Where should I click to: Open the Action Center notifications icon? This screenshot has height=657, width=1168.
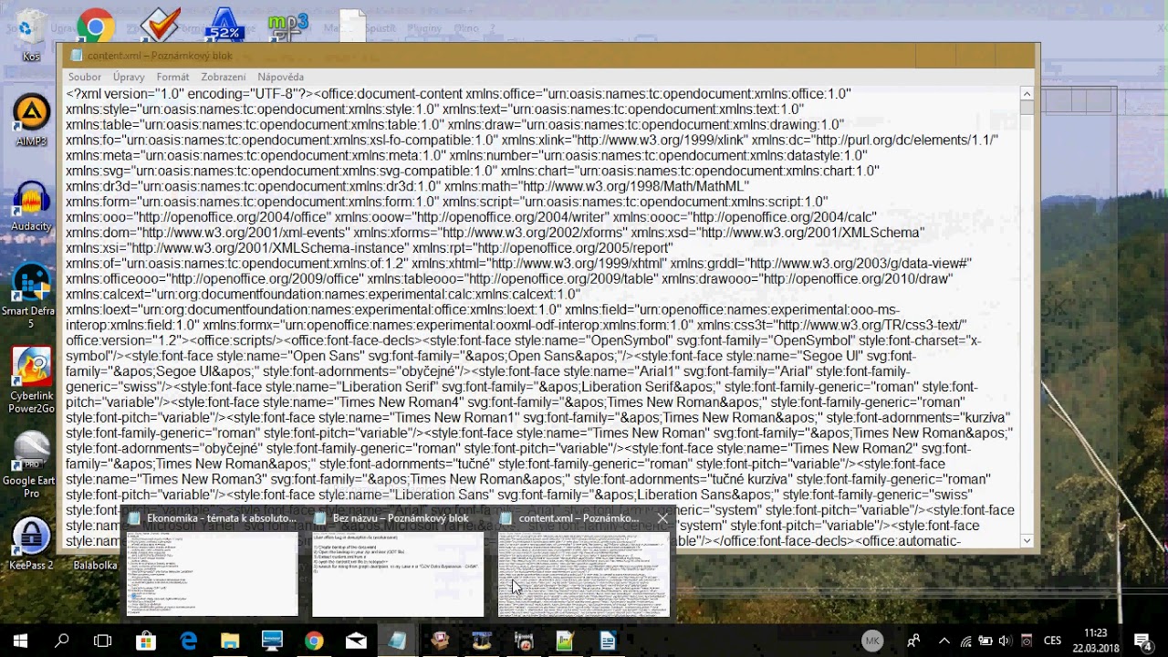click(1142, 641)
